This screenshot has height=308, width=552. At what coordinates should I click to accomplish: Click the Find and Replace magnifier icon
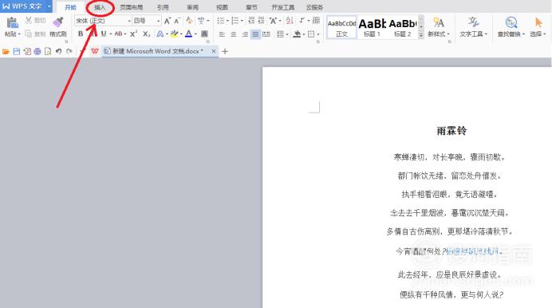click(x=511, y=22)
